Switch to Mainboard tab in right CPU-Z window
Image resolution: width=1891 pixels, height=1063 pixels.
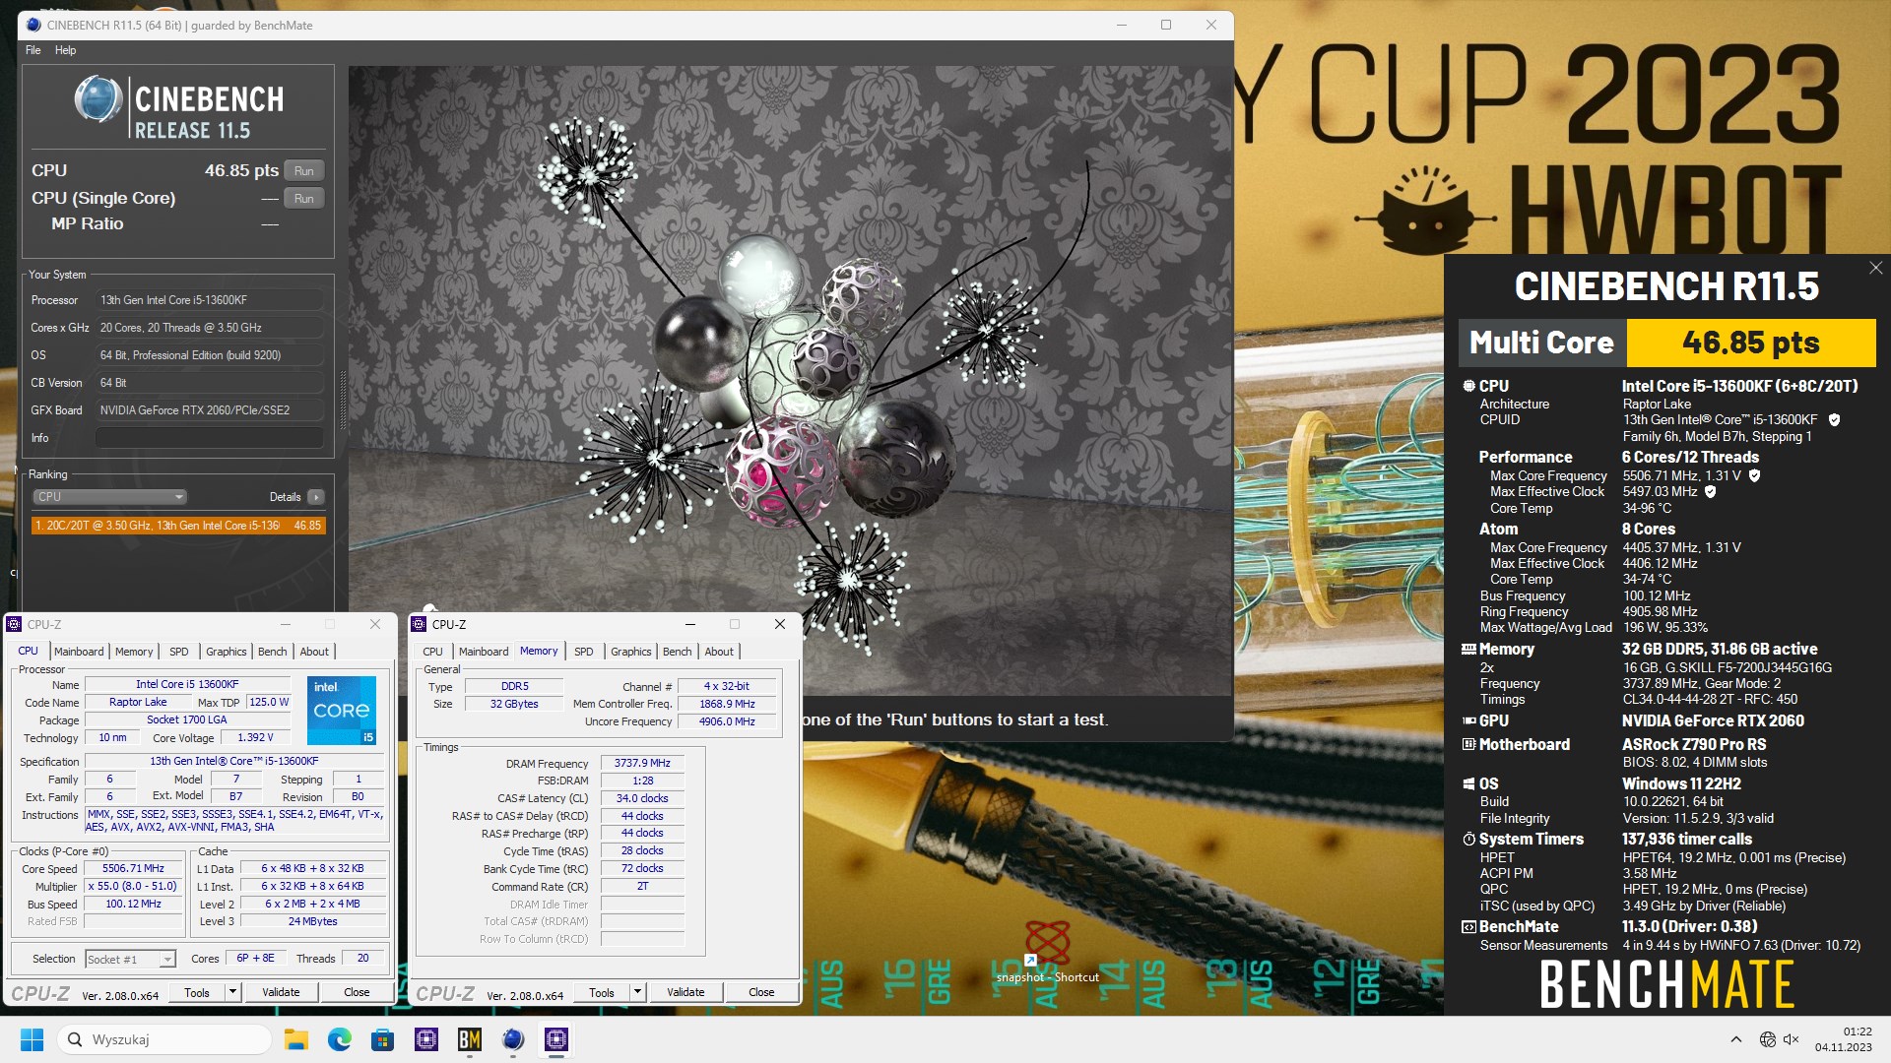pos(484,652)
